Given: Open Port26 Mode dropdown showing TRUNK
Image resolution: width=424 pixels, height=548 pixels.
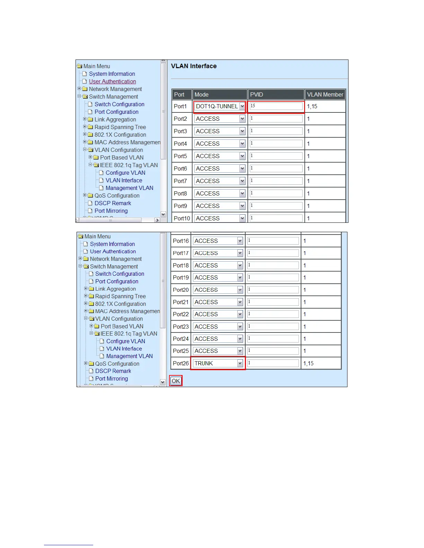Looking at the screenshot, I should [218, 363].
